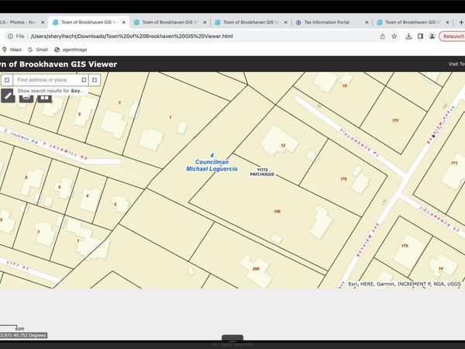Screen dimensions: 465x349
Task: Click the browser share icon
Action: tap(382, 36)
